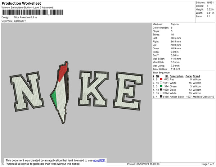The height and width of the screenshot is (167, 216).
Task: Select the Palestine map shape in the design
Action: tap(60, 92)
